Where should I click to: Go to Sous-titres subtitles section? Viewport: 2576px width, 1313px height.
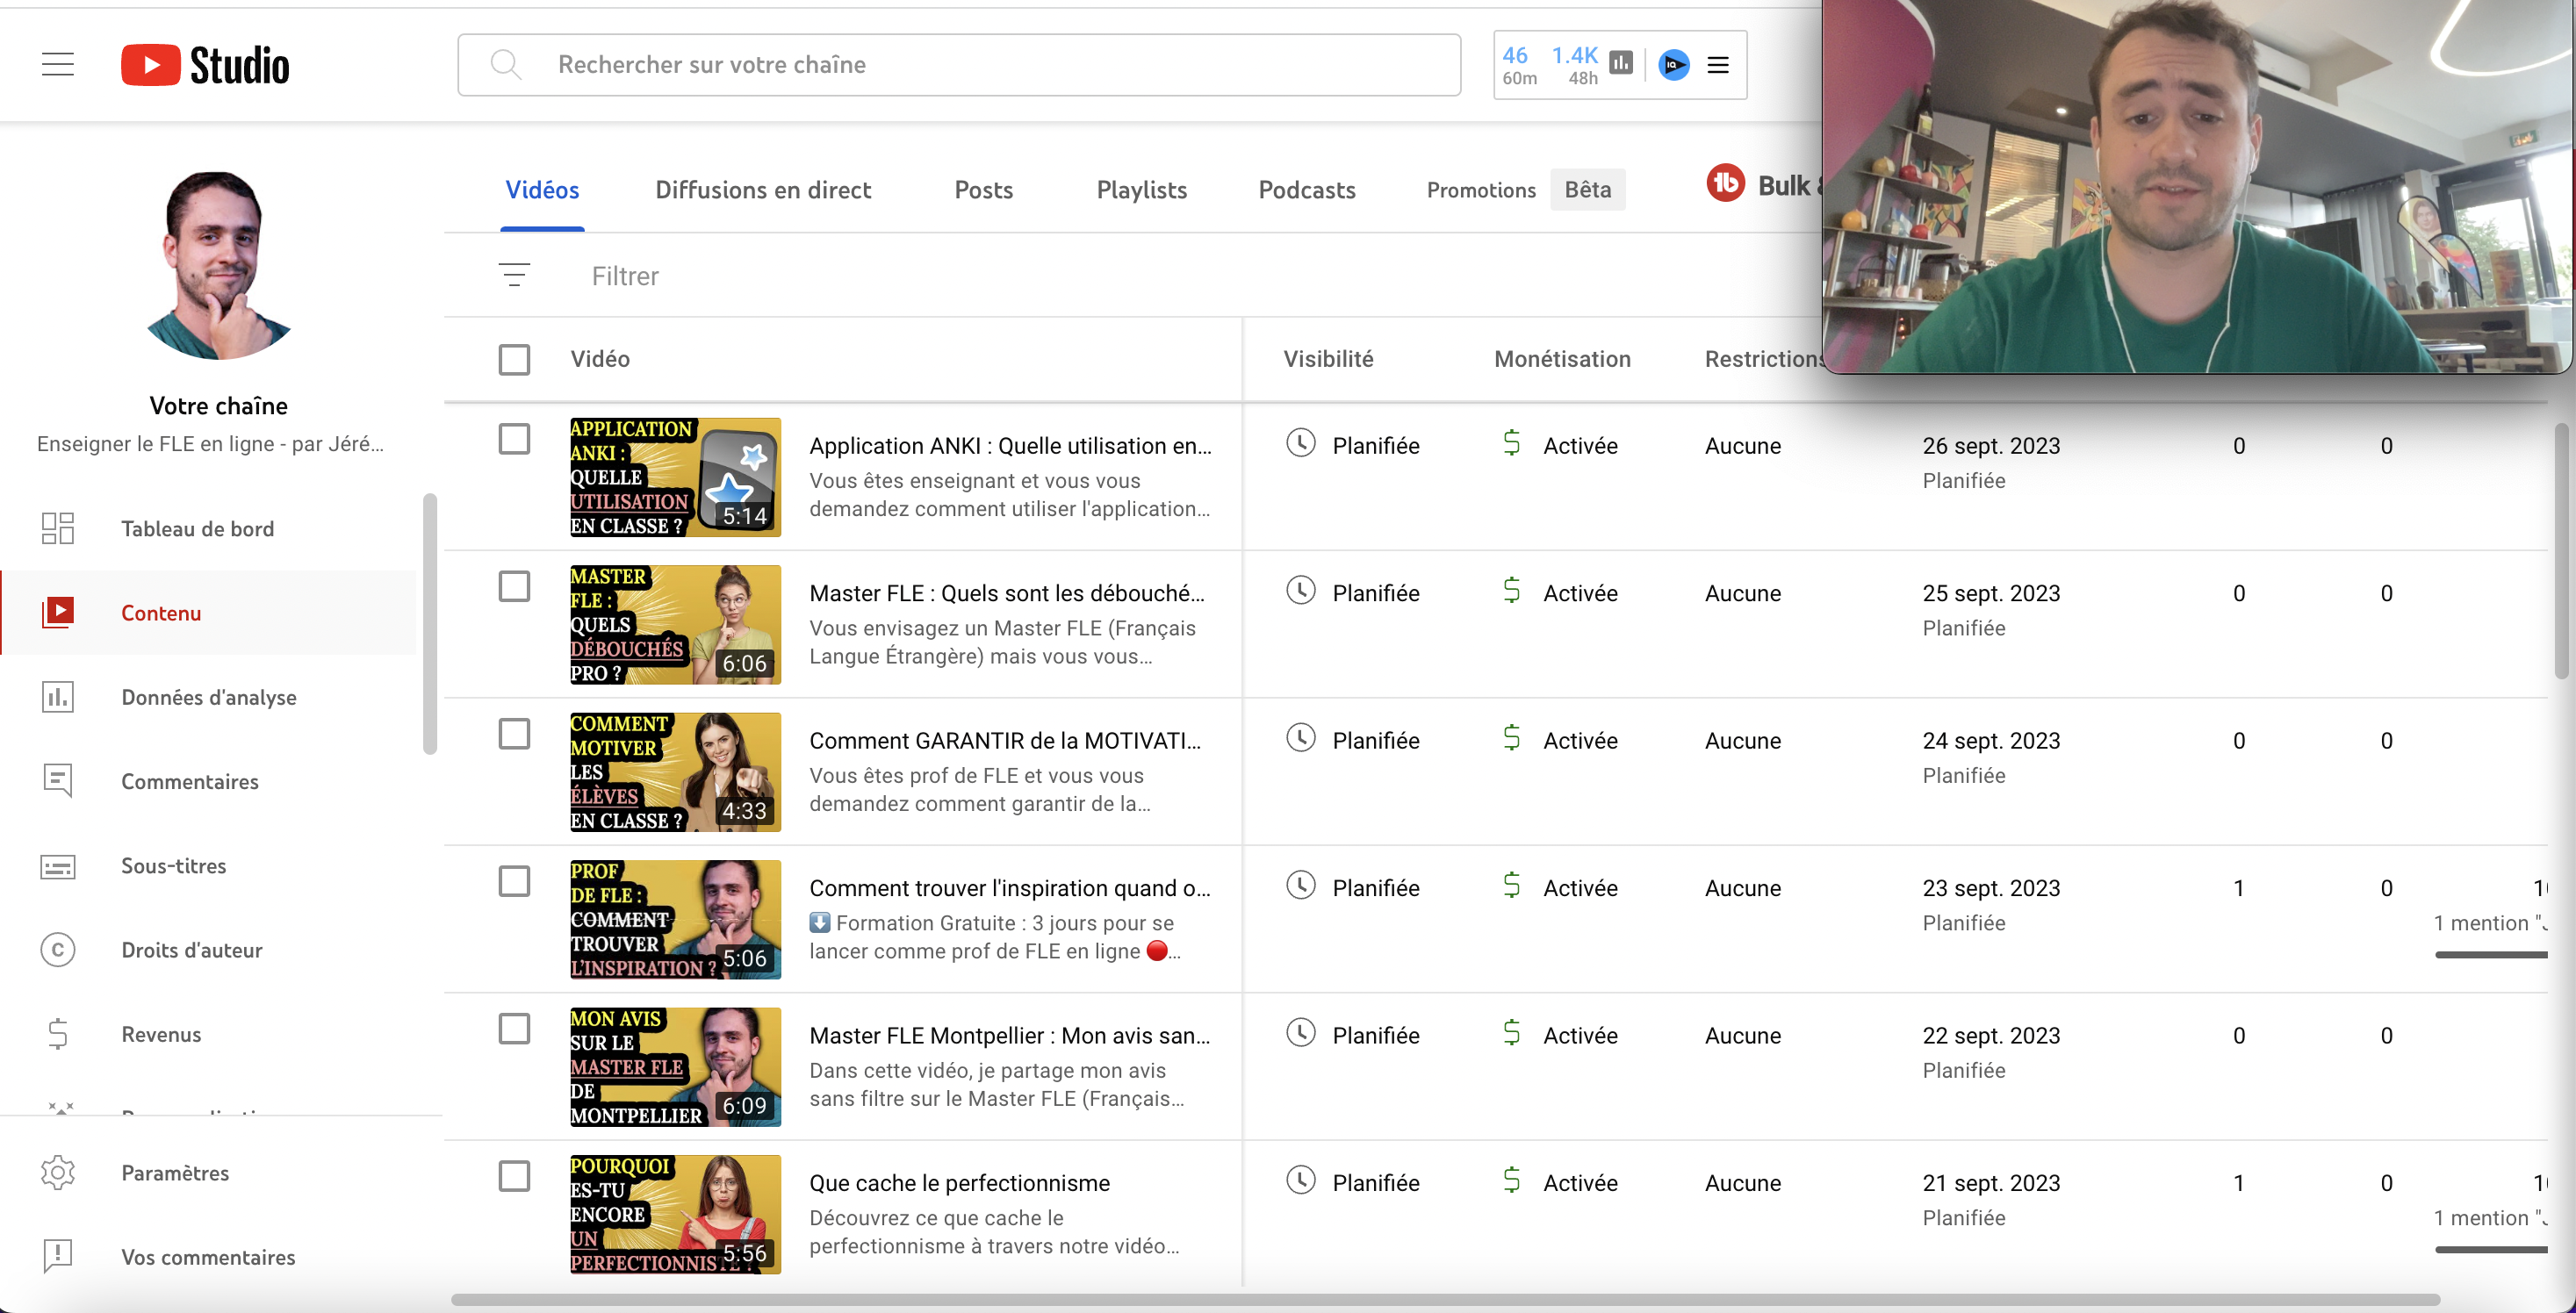coord(173,865)
